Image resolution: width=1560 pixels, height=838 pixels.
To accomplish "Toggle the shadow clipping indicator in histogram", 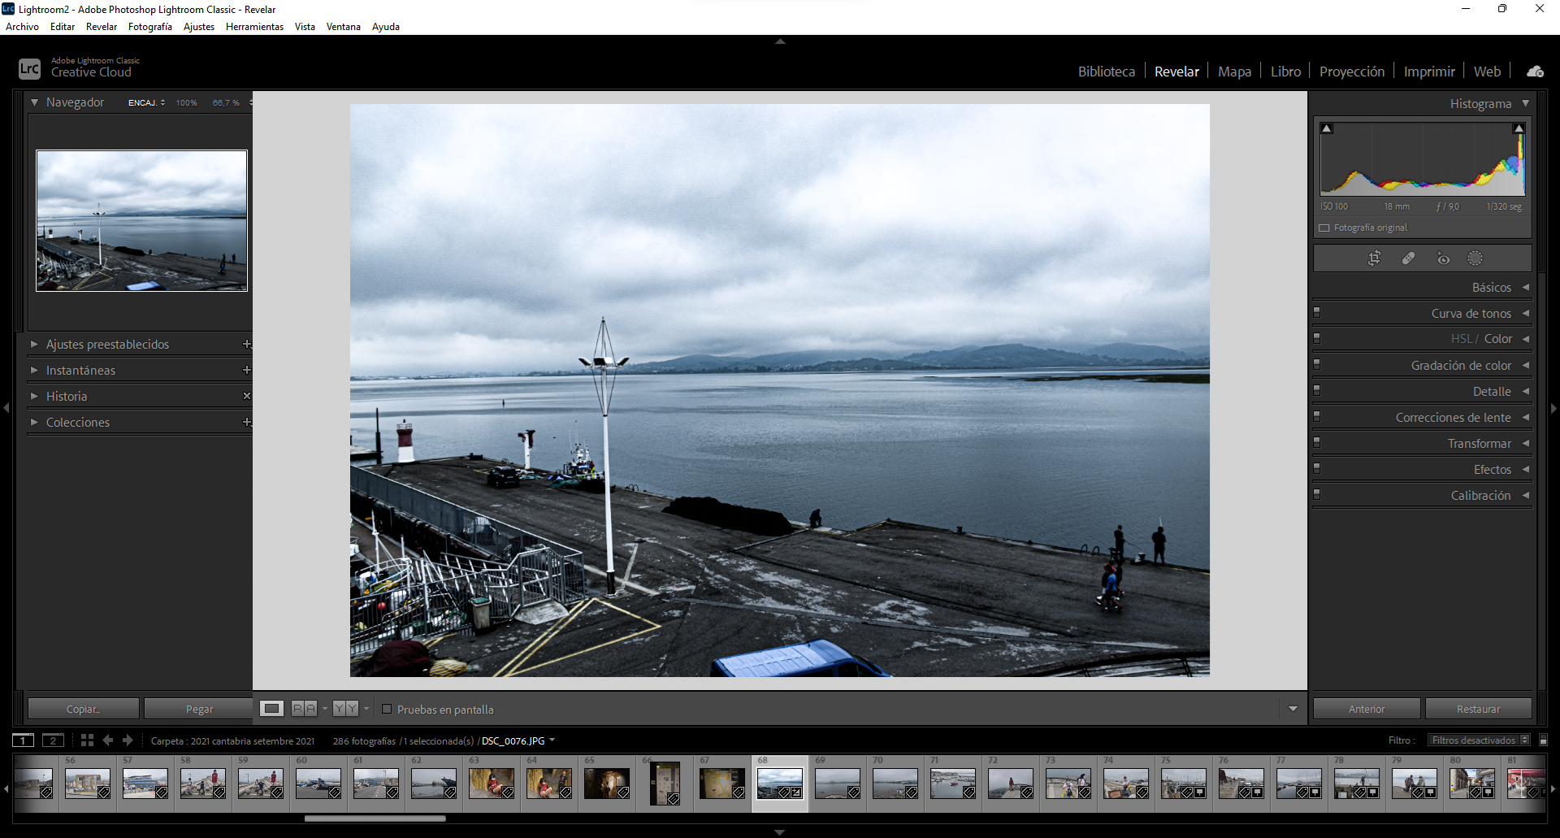I will 1327,128.
